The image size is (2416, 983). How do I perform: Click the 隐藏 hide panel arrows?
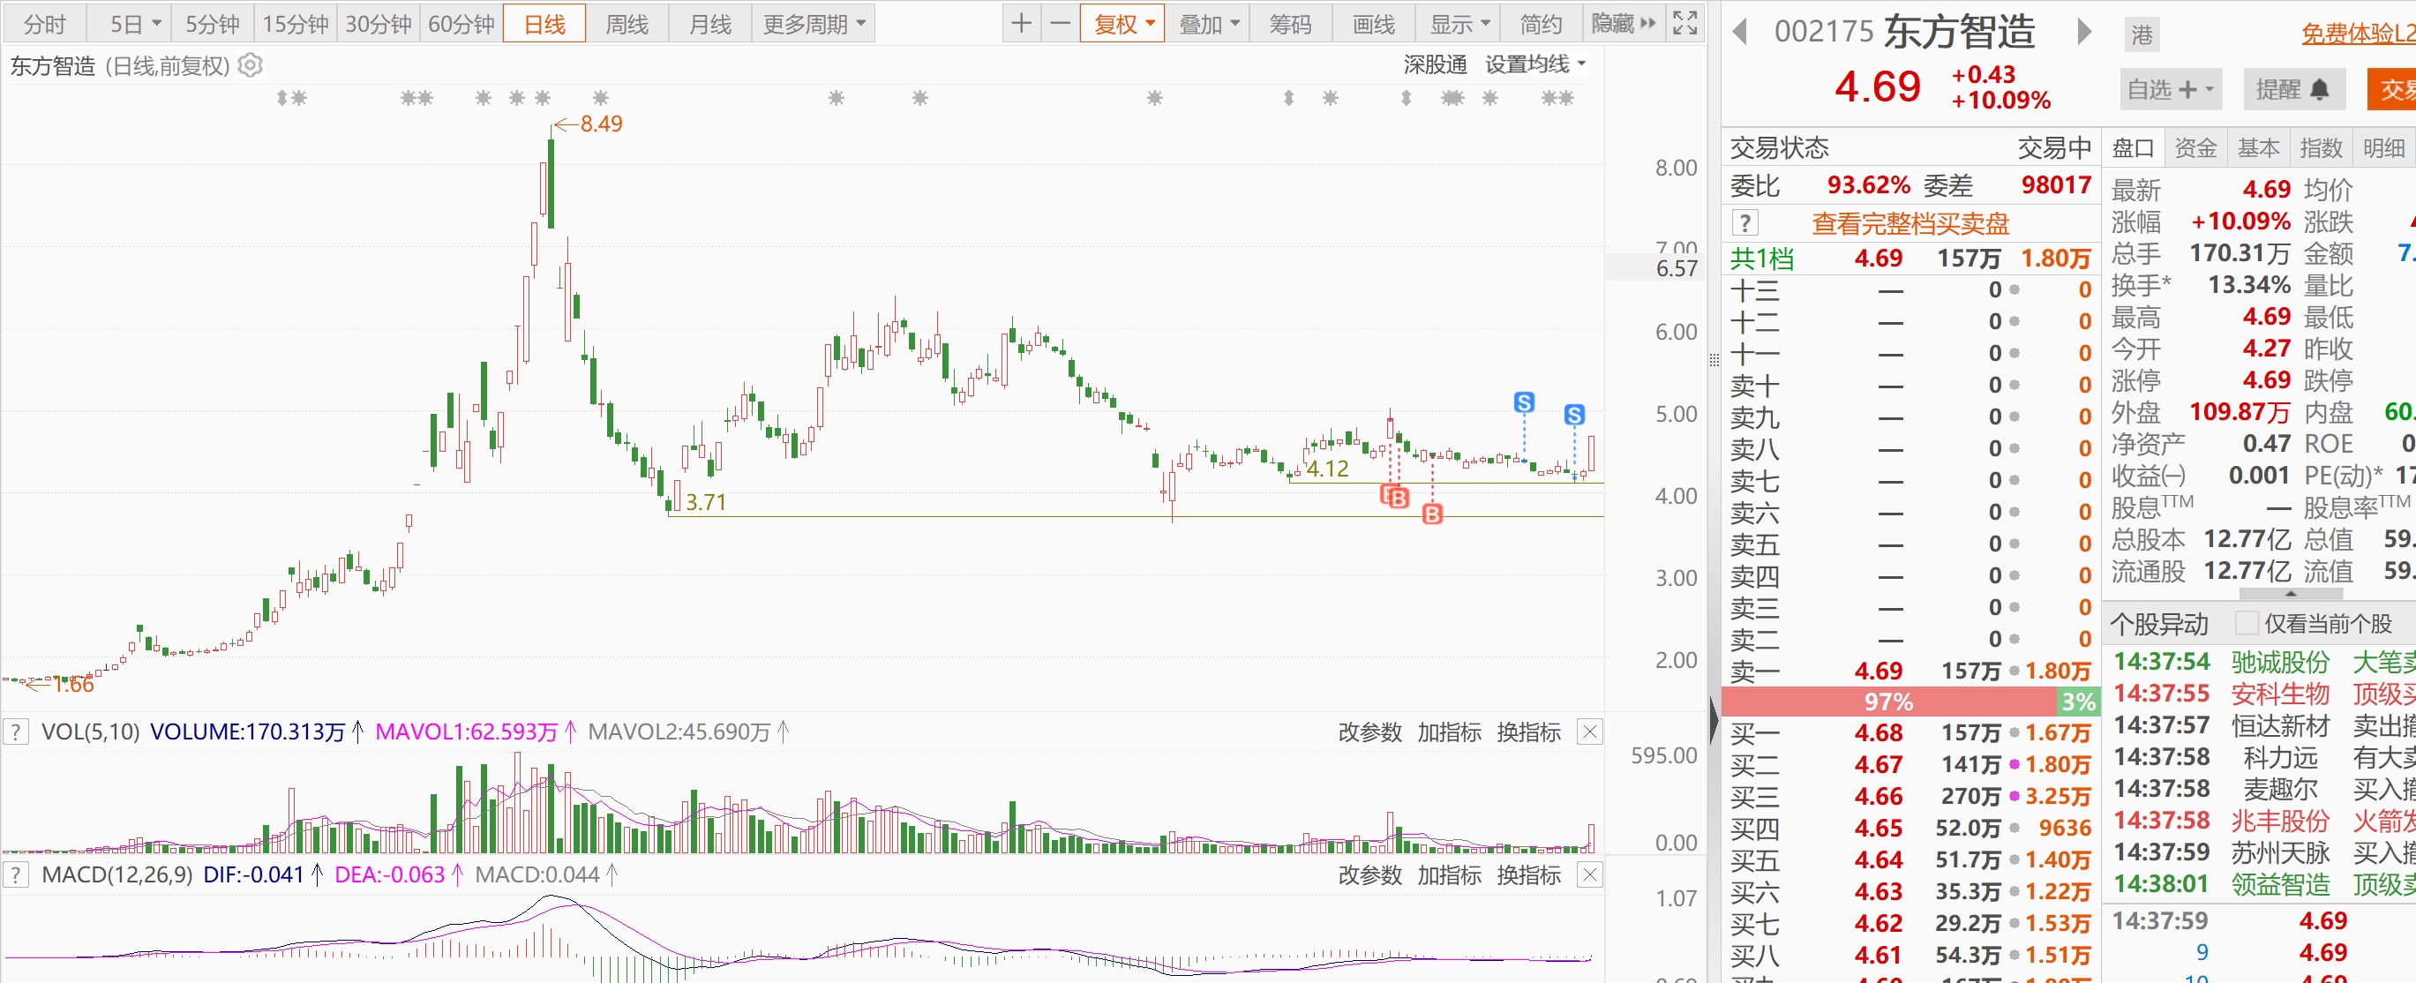coord(1624,25)
